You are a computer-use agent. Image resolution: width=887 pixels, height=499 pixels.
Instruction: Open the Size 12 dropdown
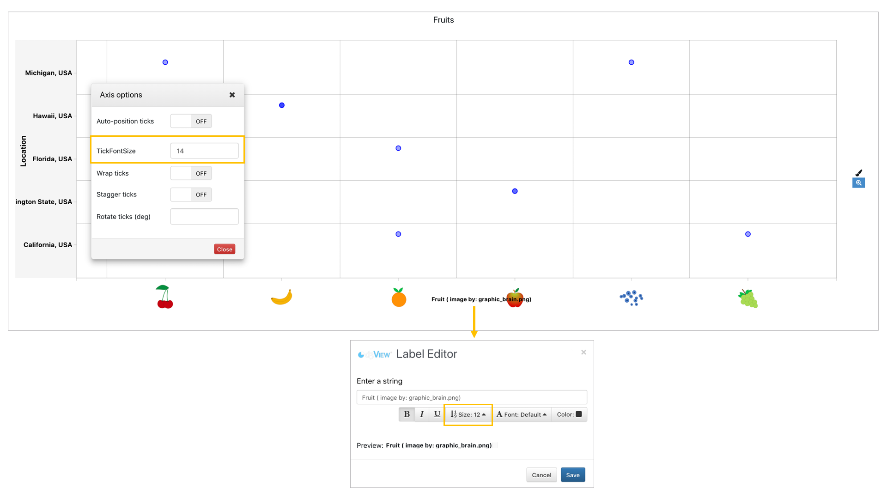pyautogui.click(x=468, y=414)
